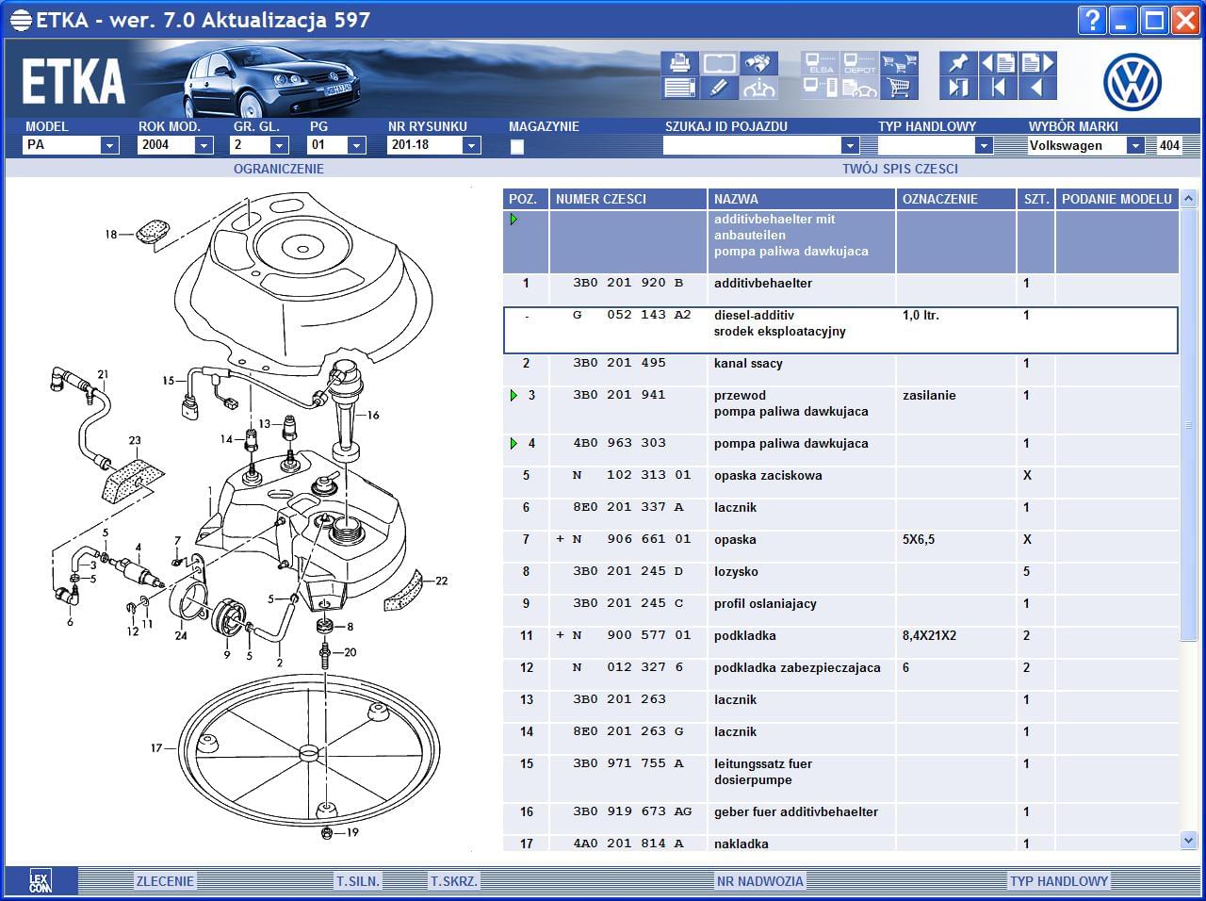Open WYBÓR MARKI dropdown showing Volkswagen

click(1136, 145)
